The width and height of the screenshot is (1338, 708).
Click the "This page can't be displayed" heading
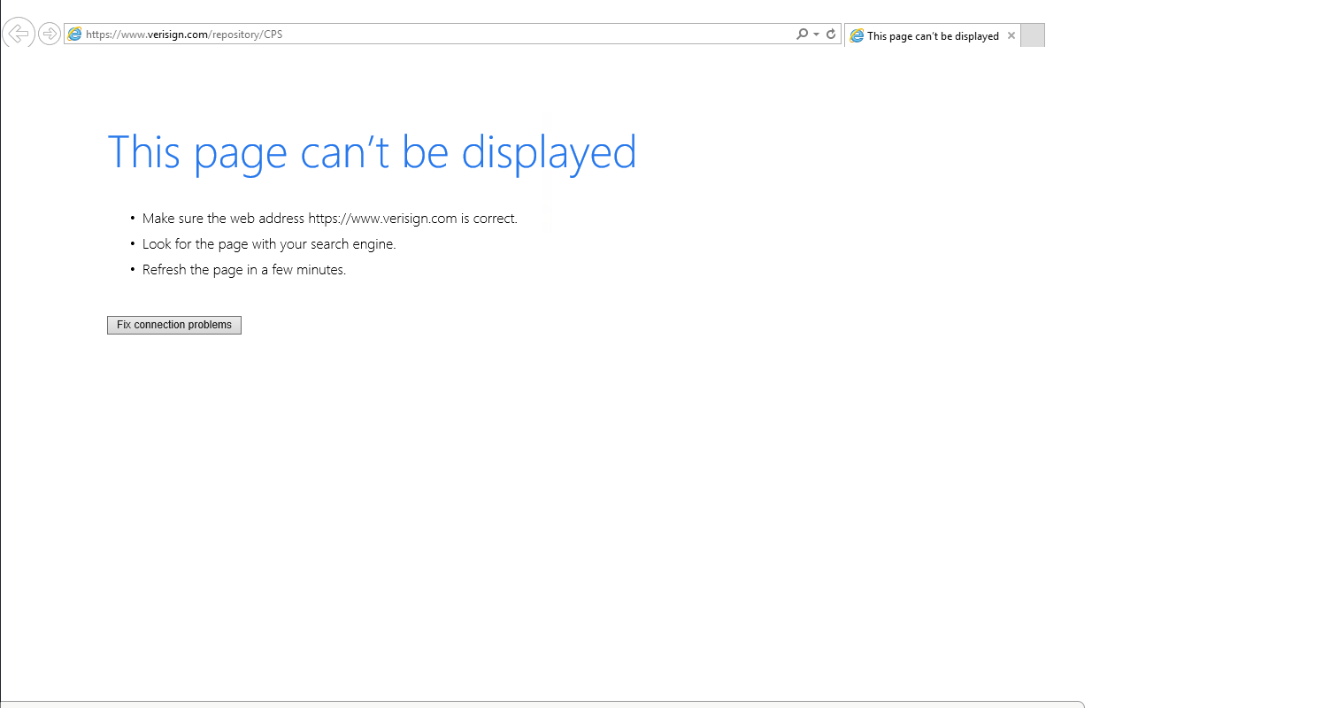tap(372, 151)
